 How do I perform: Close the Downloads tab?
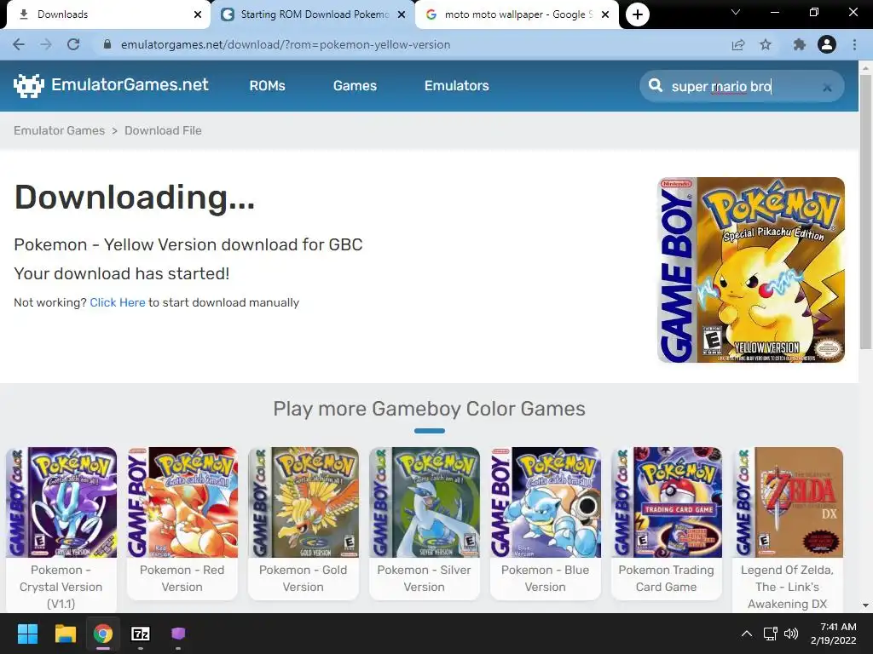pyautogui.click(x=198, y=14)
